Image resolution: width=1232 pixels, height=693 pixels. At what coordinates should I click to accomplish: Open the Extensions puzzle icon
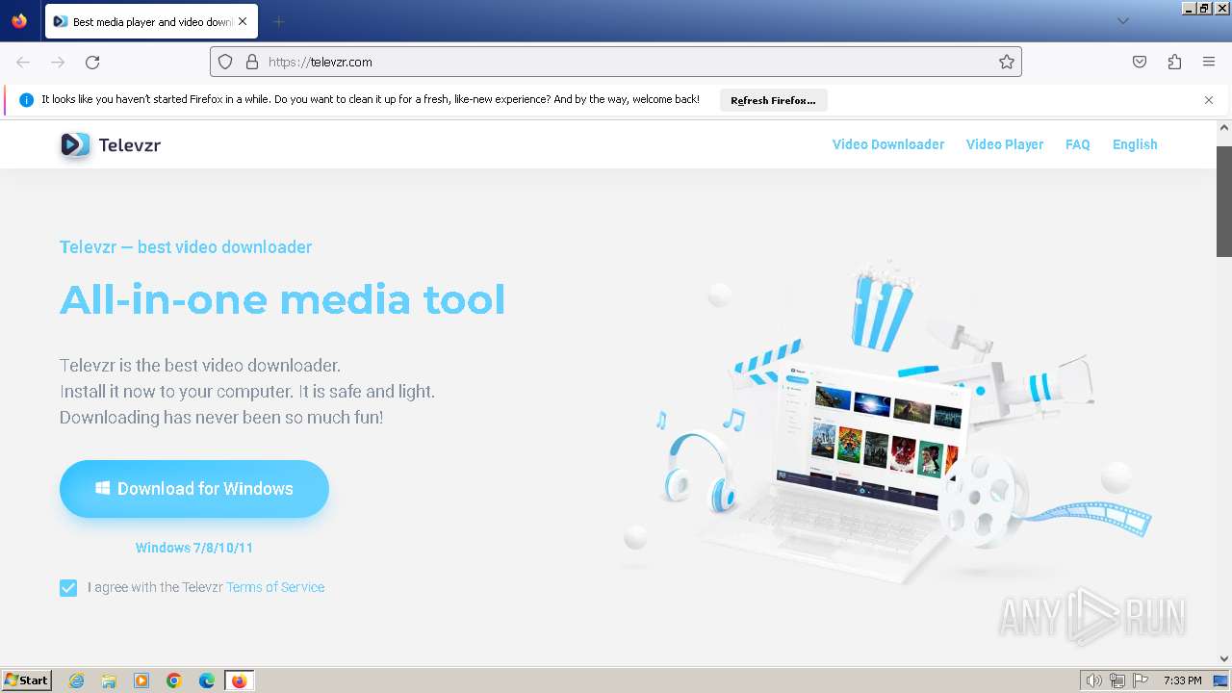tap(1174, 62)
